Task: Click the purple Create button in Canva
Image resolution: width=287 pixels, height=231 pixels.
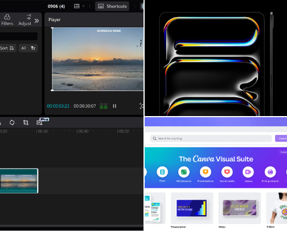Action: pyautogui.click(x=281, y=138)
